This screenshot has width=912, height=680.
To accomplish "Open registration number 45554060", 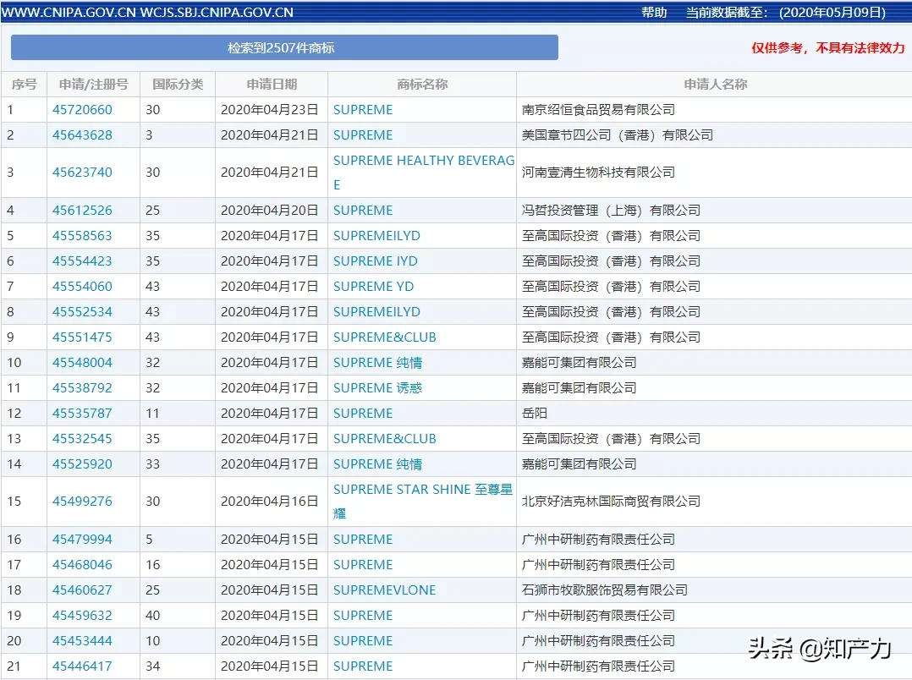I will (82, 286).
